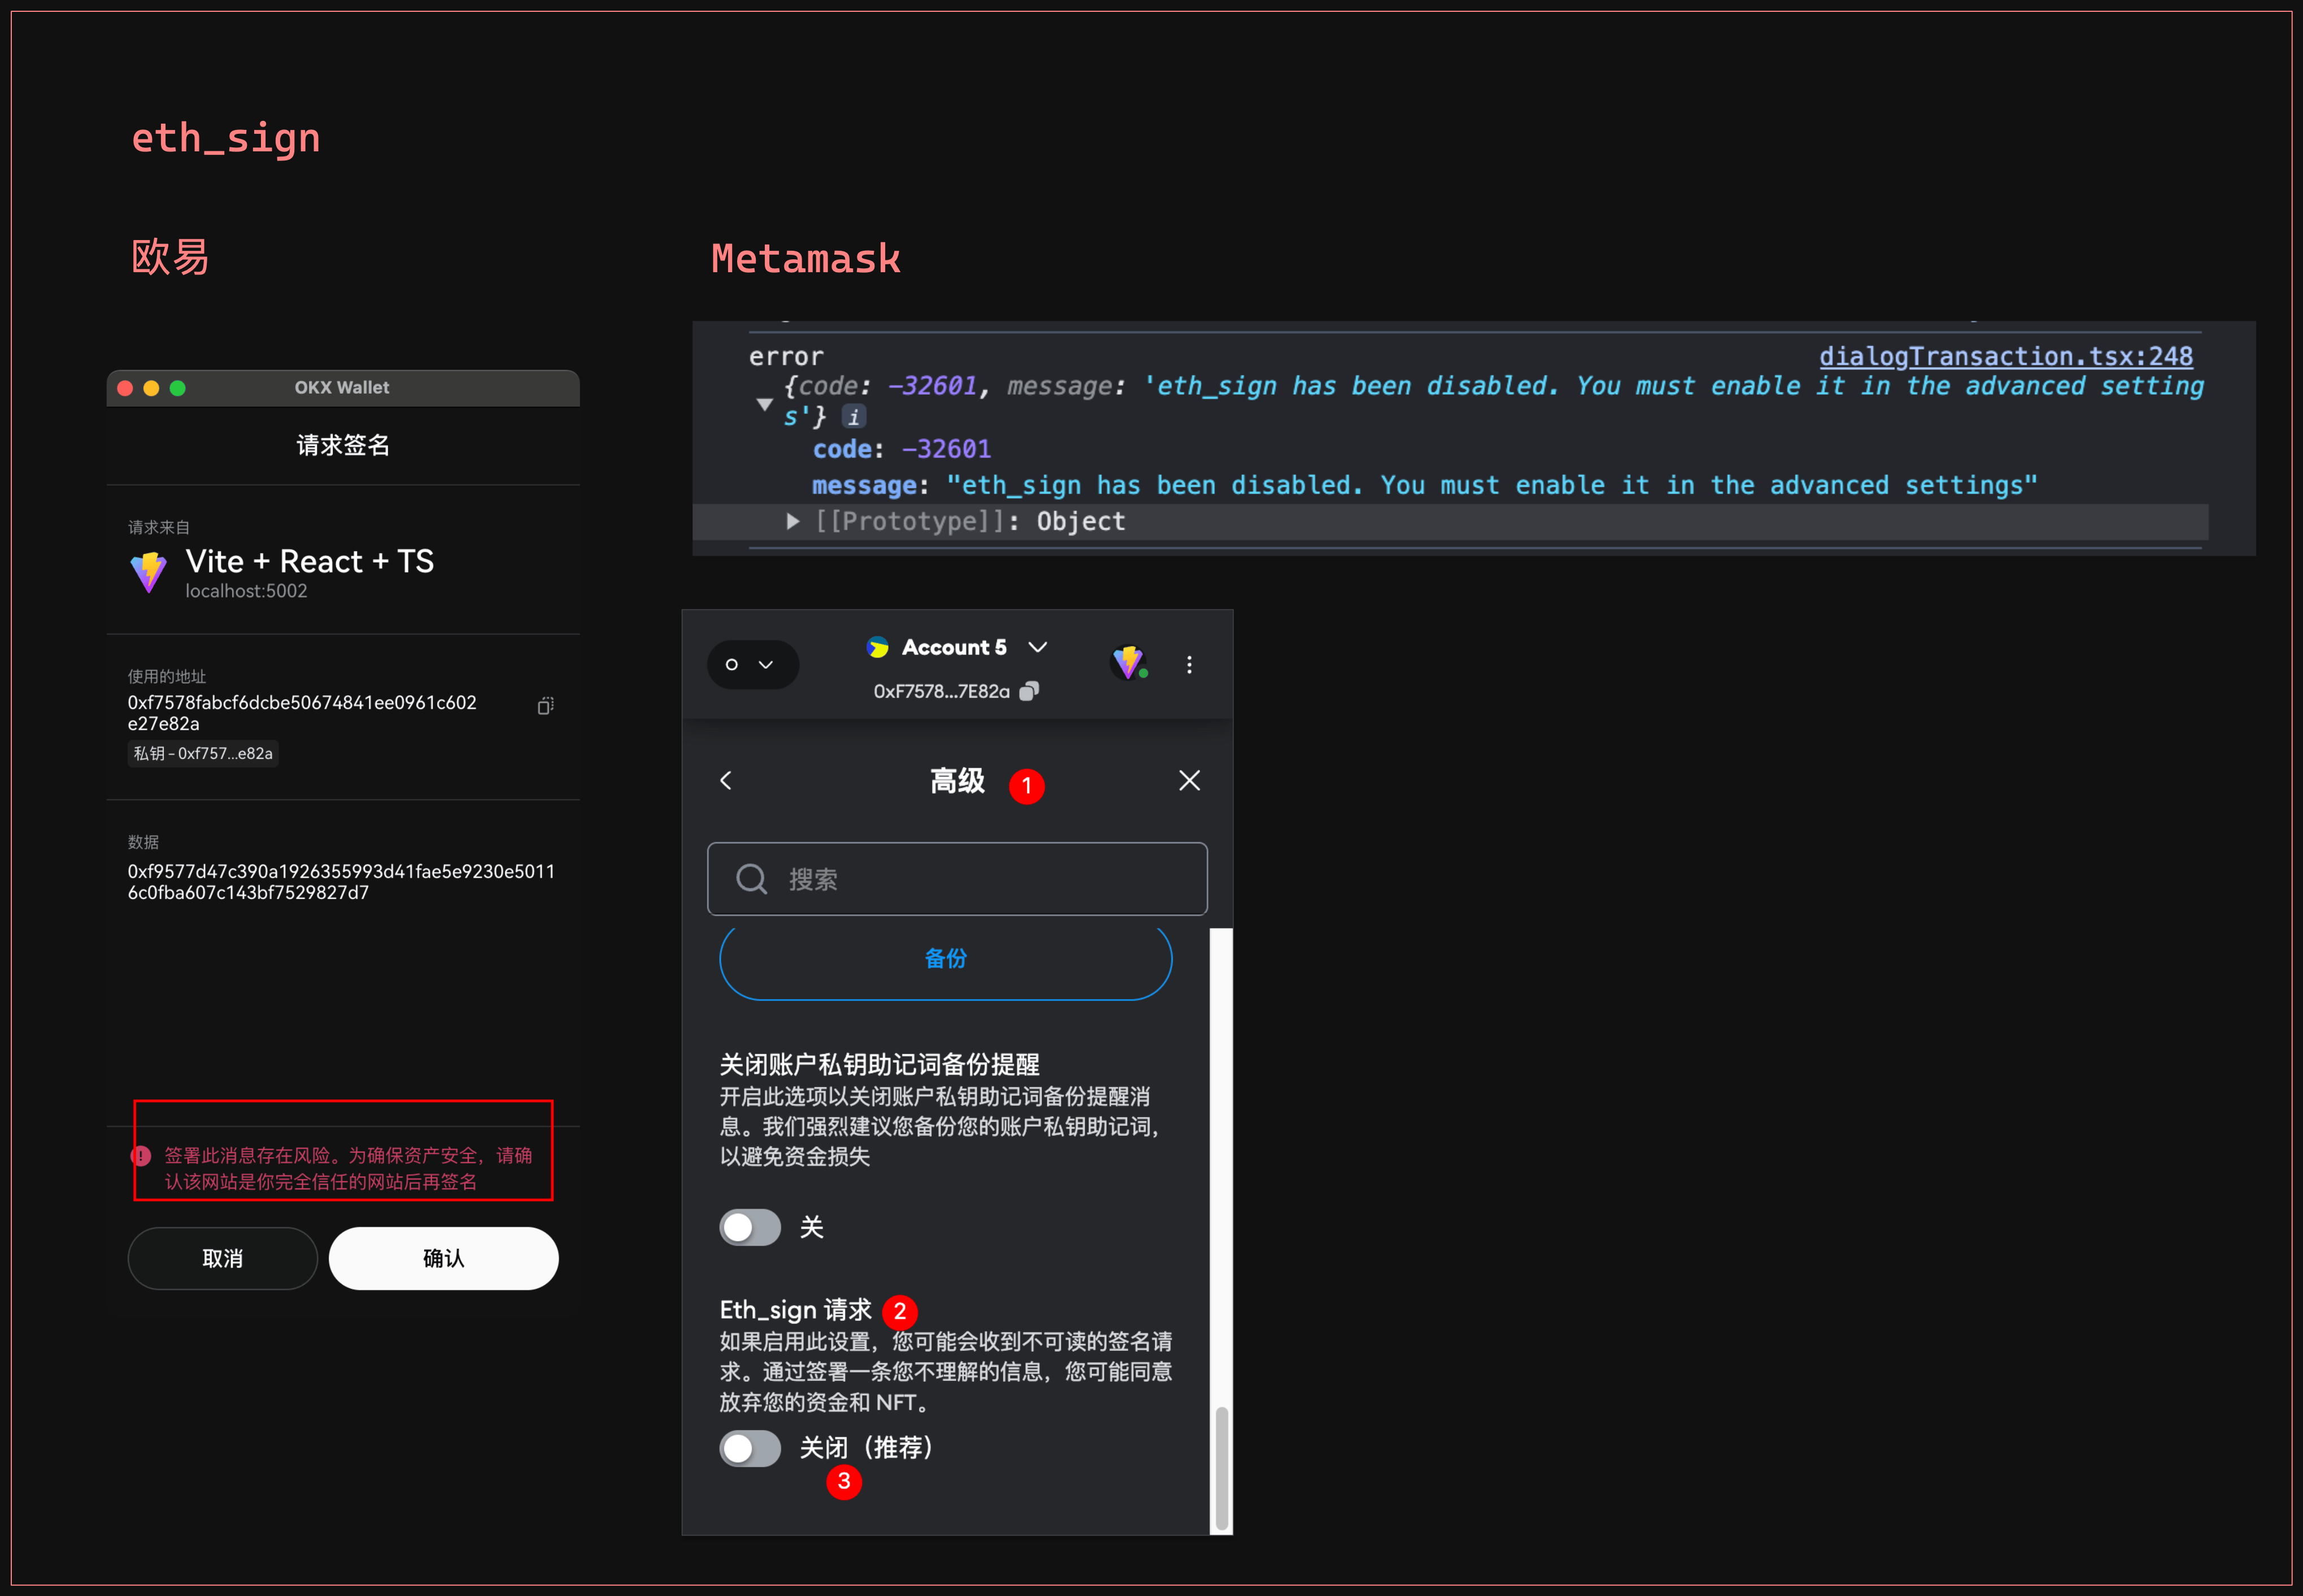The width and height of the screenshot is (2303, 1596).
Task: Collapse the console error object triangle
Action: (764, 404)
